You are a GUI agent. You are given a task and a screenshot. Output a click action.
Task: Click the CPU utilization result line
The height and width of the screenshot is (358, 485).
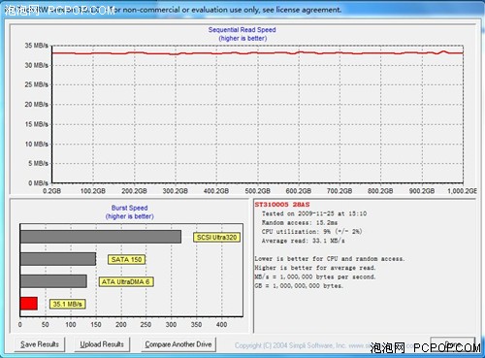click(x=311, y=232)
